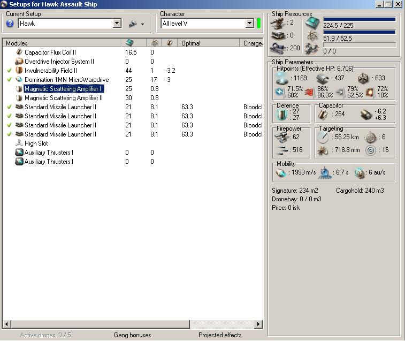This screenshot has height=341, width=405.
Task: Click the powergrid usage bar 51.9 / 52.5
Action: [360, 32]
